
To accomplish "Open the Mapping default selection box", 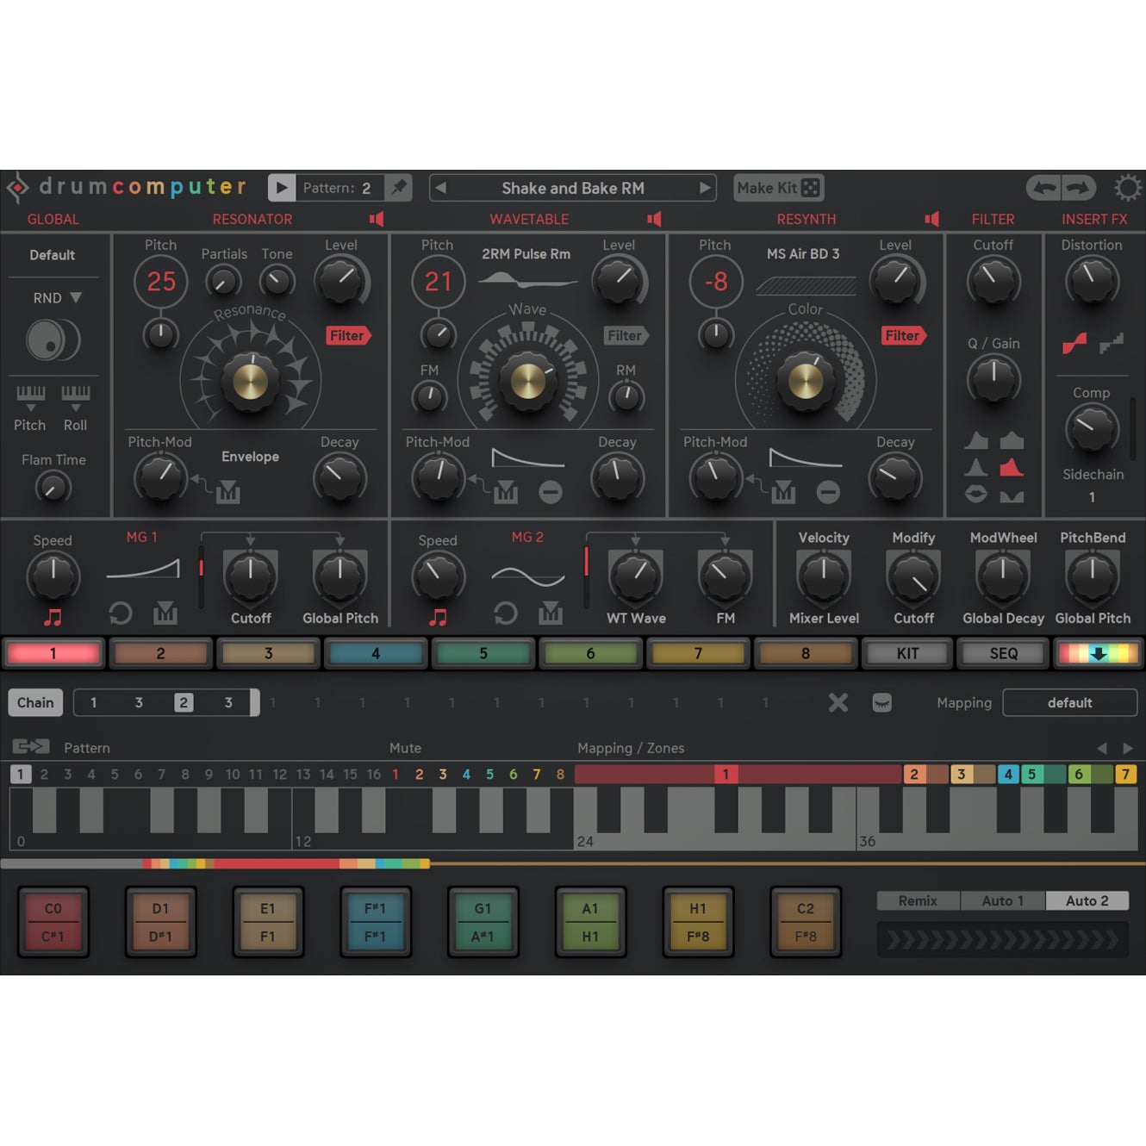I will click(x=1069, y=702).
